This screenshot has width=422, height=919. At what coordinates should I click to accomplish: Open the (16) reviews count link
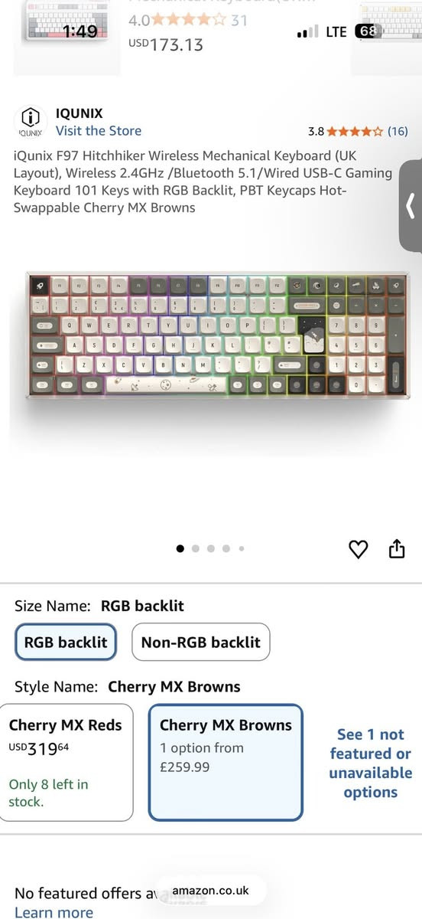pos(398,131)
